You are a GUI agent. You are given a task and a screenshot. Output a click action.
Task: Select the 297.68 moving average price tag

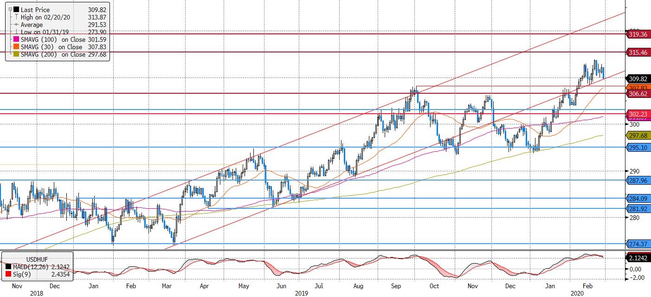pyautogui.click(x=638, y=135)
